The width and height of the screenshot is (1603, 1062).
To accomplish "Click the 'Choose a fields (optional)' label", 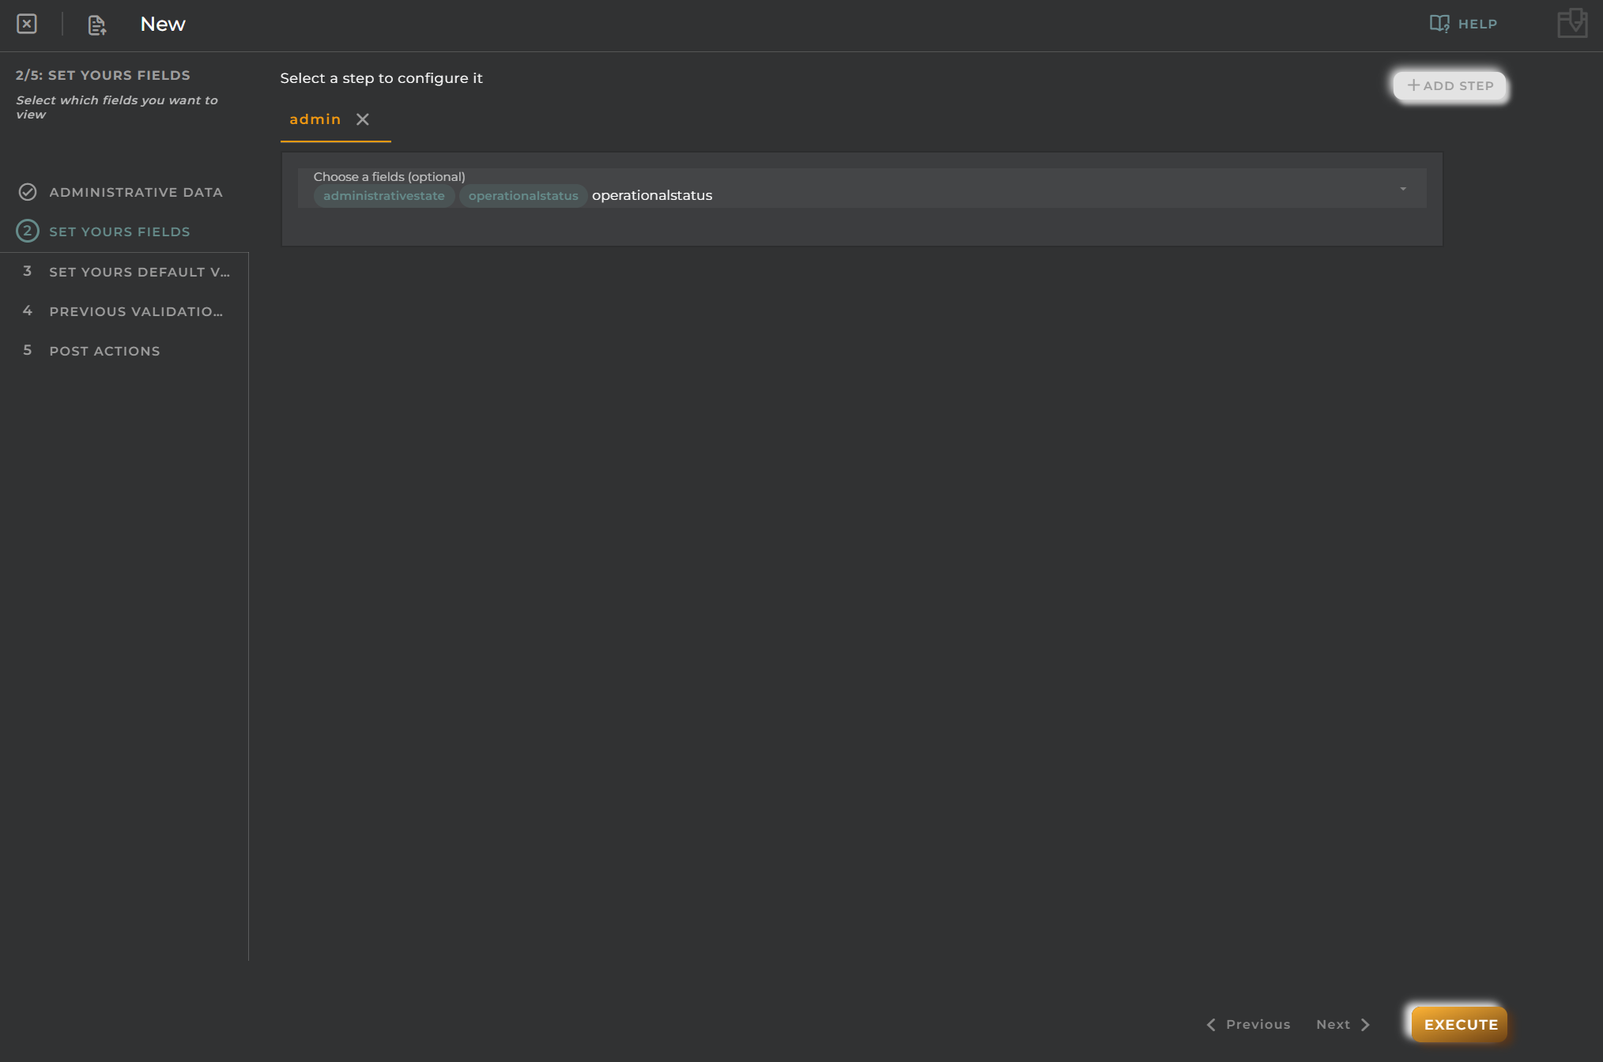I will tap(389, 177).
